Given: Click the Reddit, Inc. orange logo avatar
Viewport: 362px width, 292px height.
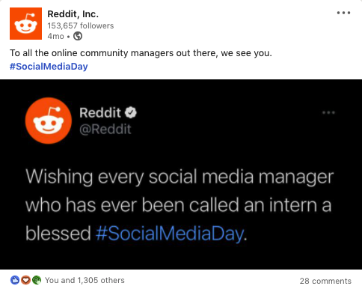Looking at the screenshot, I should [25, 23].
